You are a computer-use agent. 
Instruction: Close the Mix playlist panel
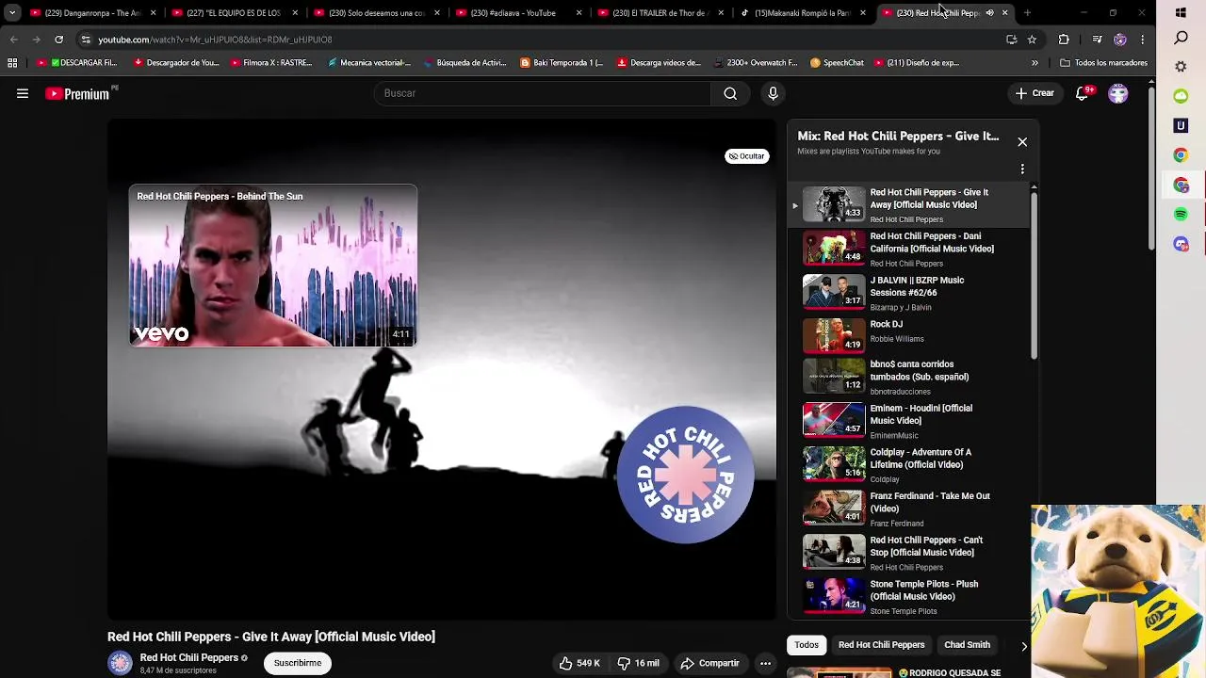pos(1022,142)
